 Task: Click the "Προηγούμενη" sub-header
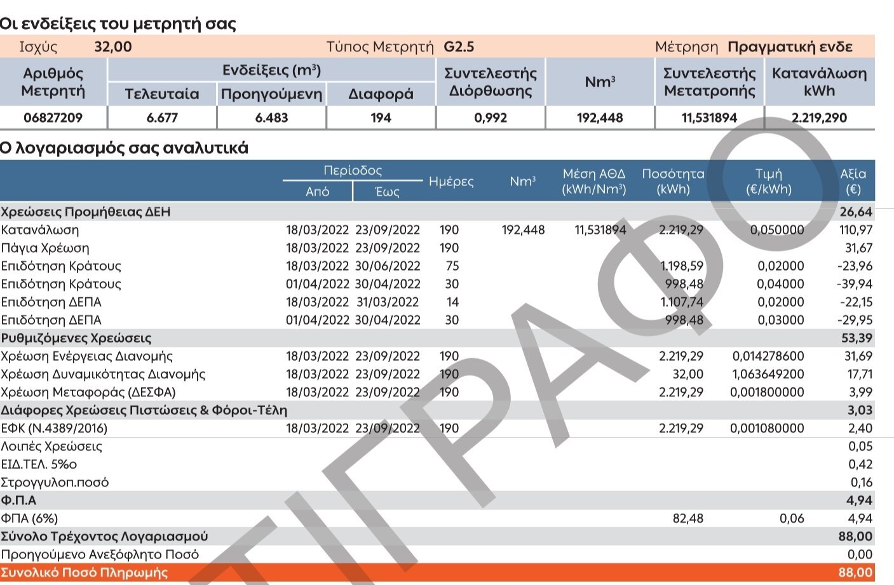(x=271, y=95)
